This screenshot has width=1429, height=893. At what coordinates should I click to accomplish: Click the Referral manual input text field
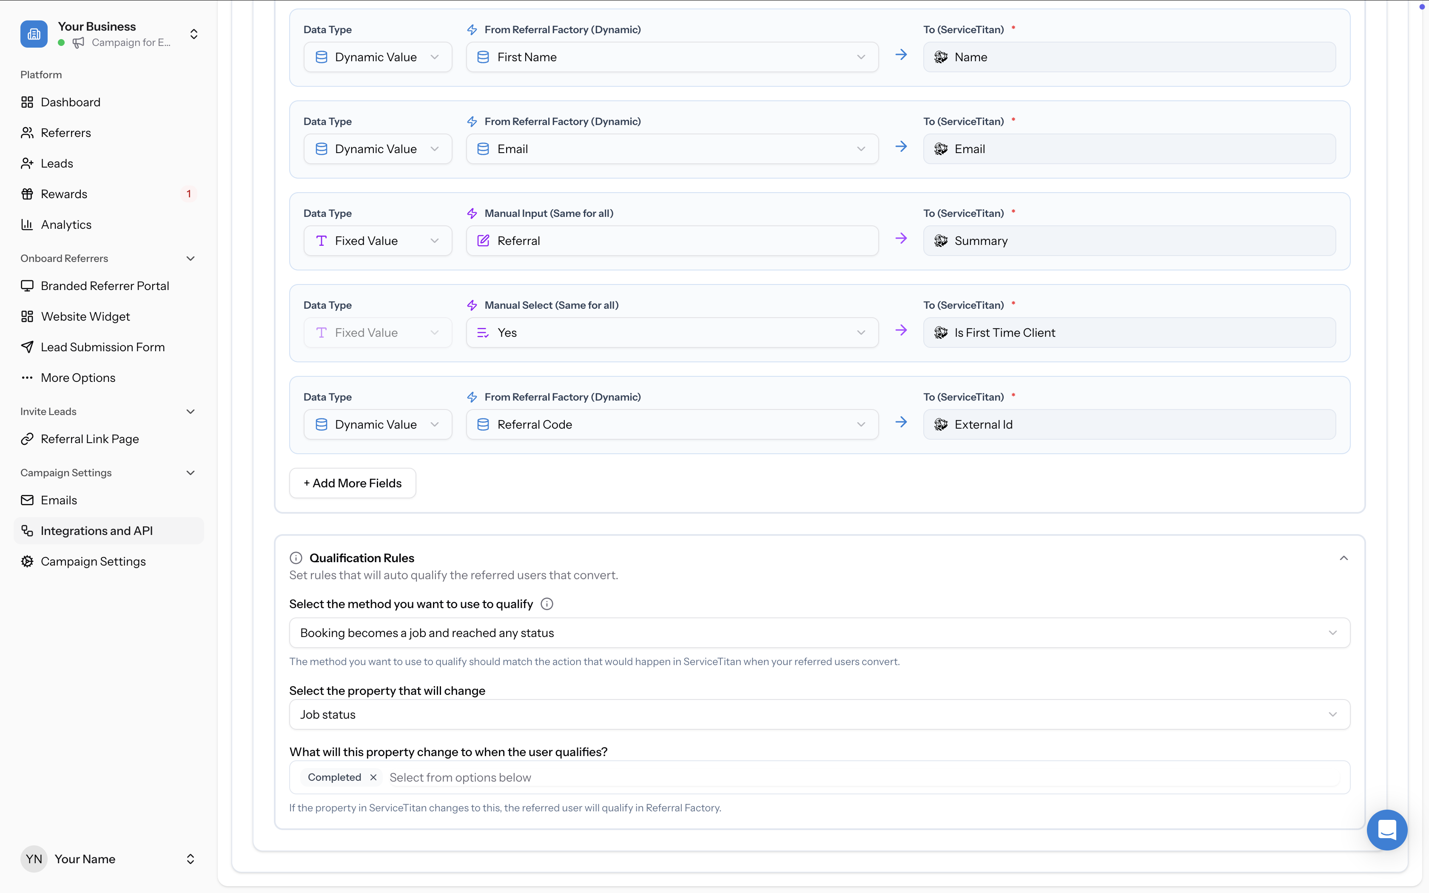(x=672, y=241)
